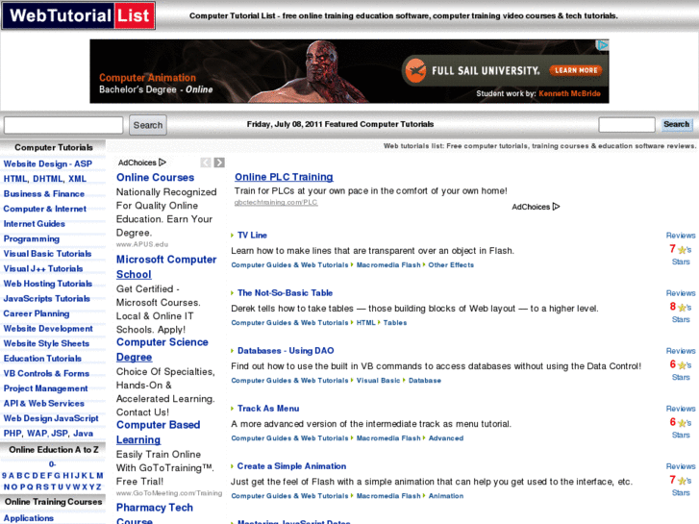This screenshot has height=524, width=699.
Task: Open Computer Based Learning ad link
Action: pyautogui.click(x=159, y=432)
